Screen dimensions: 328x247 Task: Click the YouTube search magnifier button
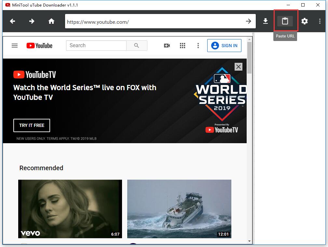pos(137,46)
